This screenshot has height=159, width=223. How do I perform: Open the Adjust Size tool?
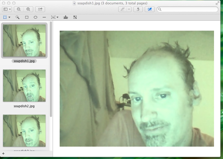coord(75,17)
